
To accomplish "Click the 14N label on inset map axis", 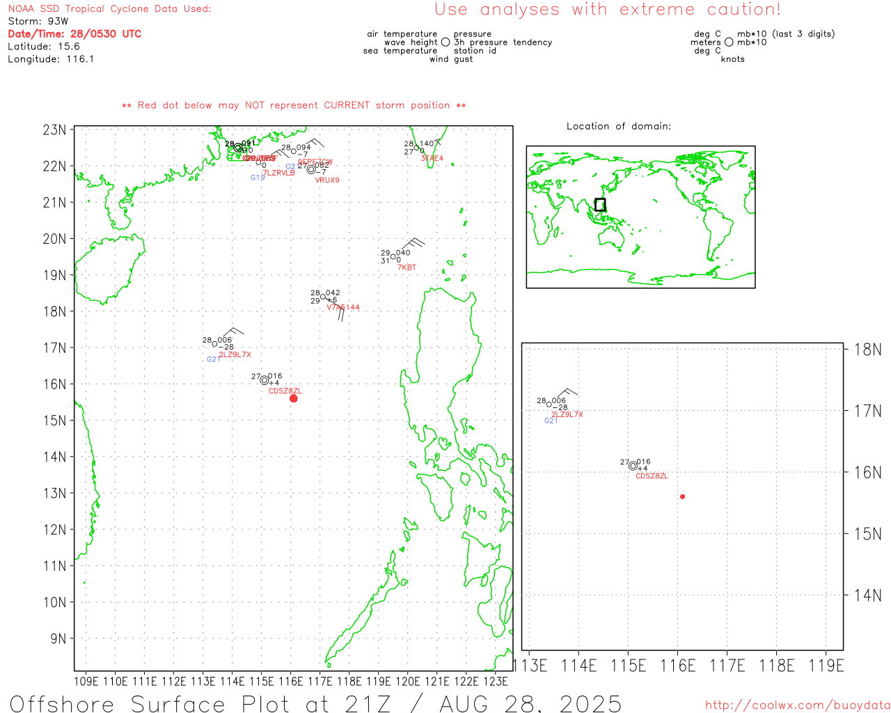I will tap(867, 595).
